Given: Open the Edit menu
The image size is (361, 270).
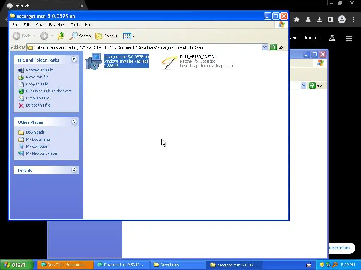Looking at the screenshot, I should 27,25.
